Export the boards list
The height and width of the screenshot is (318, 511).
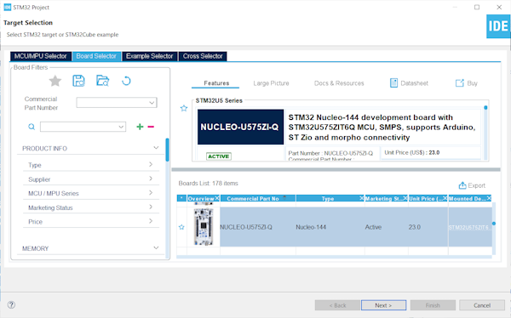pyautogui.click(x=472, y=185)
